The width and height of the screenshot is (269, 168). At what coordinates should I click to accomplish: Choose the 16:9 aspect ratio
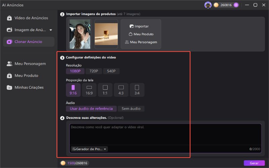[89, 90]
